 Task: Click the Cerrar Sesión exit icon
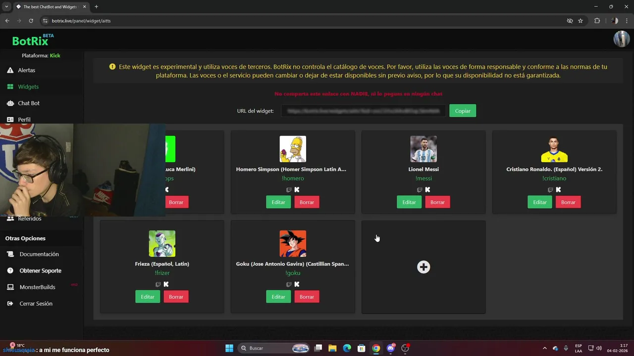pos(10,304)
